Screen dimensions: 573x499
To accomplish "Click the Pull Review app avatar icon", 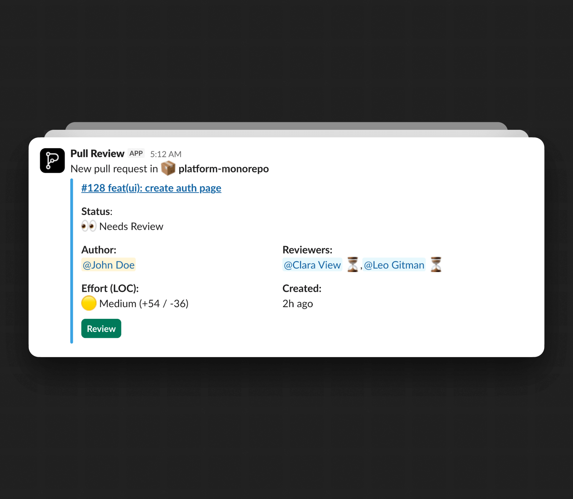I will [52, 161].
